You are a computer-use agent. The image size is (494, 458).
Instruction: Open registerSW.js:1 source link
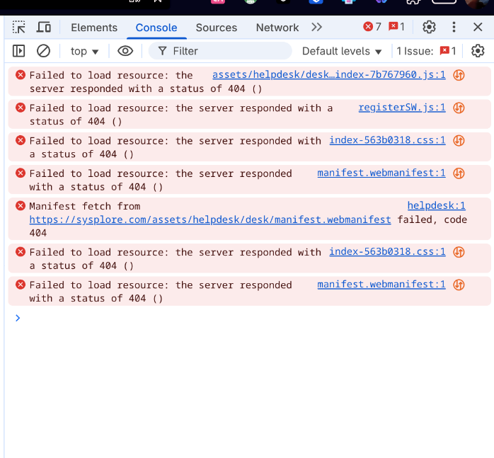click(402, 108)
